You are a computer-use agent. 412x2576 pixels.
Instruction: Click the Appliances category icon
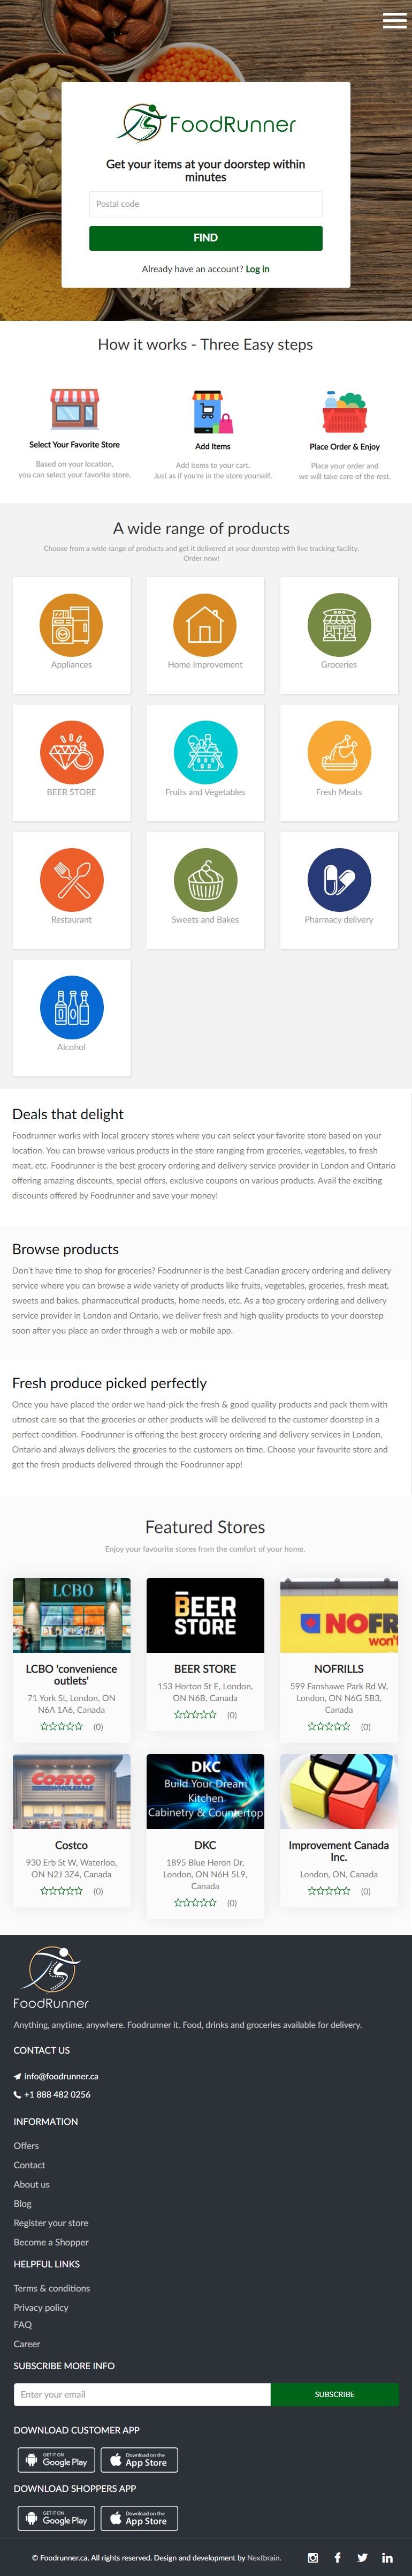coord(71,625)
